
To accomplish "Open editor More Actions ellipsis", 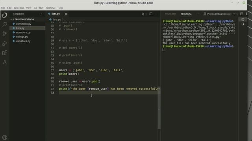I will (x=156, y=14).
